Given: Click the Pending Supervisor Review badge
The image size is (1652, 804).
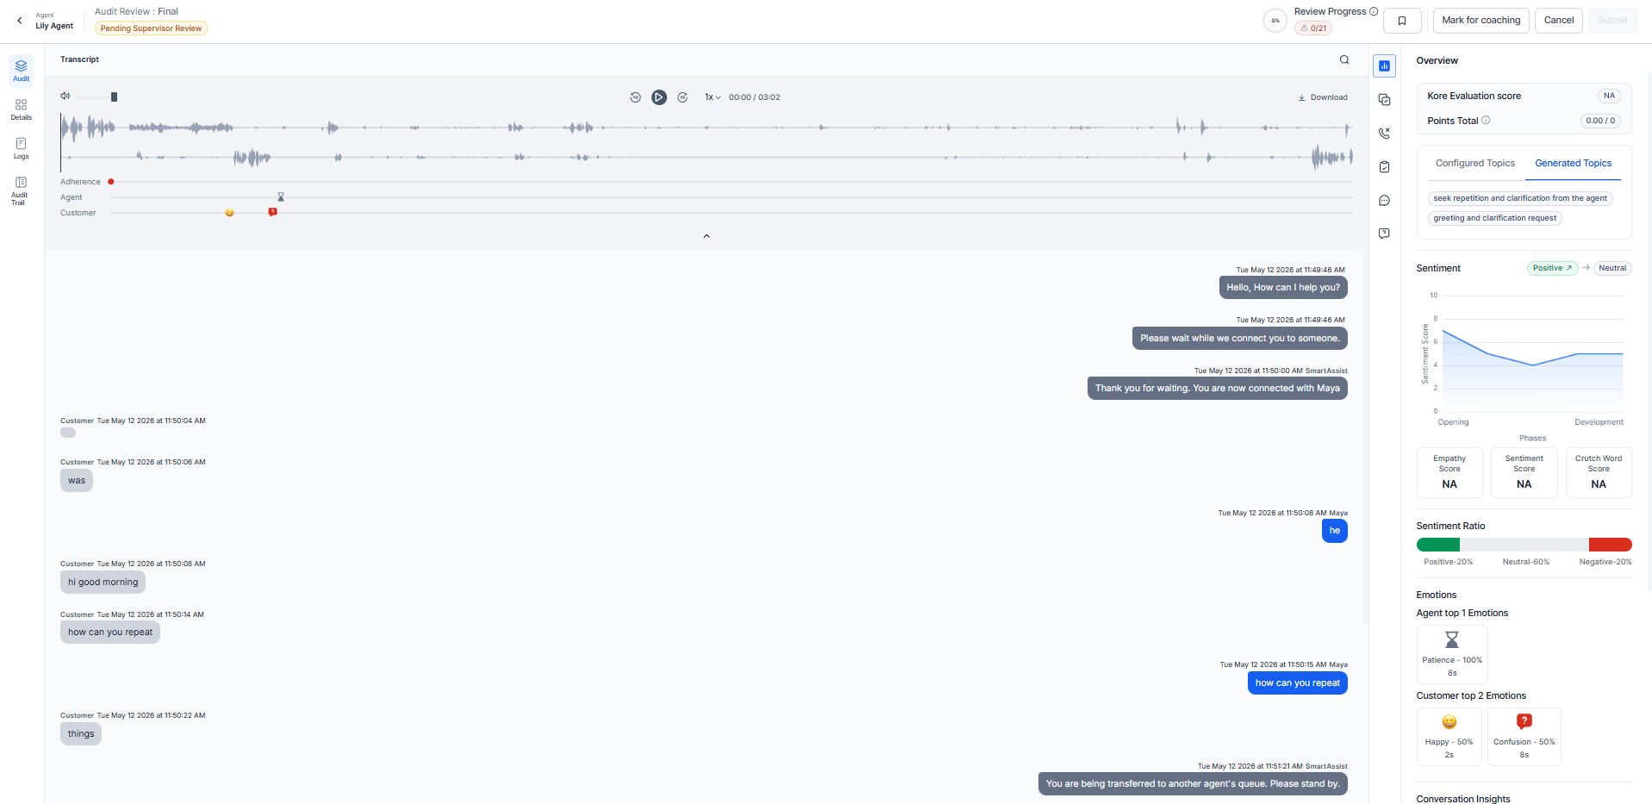Looking at the screenshot, I should click(x=151, y=28).
